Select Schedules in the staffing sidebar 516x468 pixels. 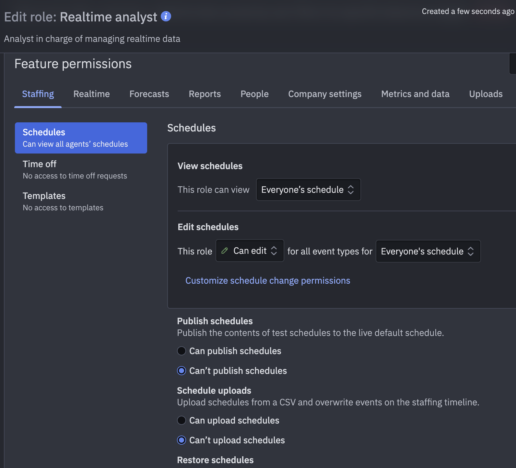point(81,138)
